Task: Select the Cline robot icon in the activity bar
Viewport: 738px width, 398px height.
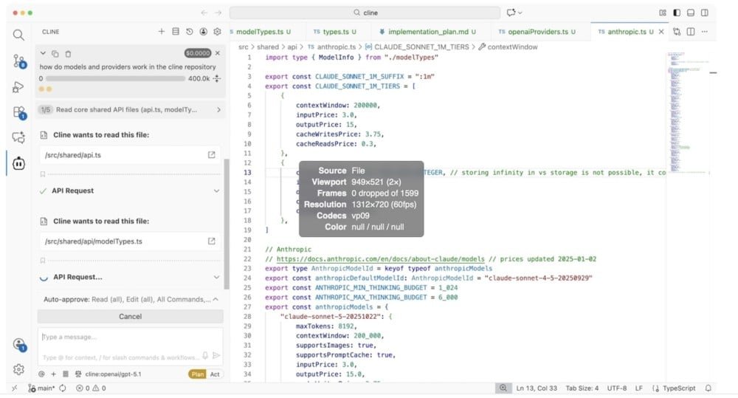Action: pyautogui.click(x=18, y=163)
